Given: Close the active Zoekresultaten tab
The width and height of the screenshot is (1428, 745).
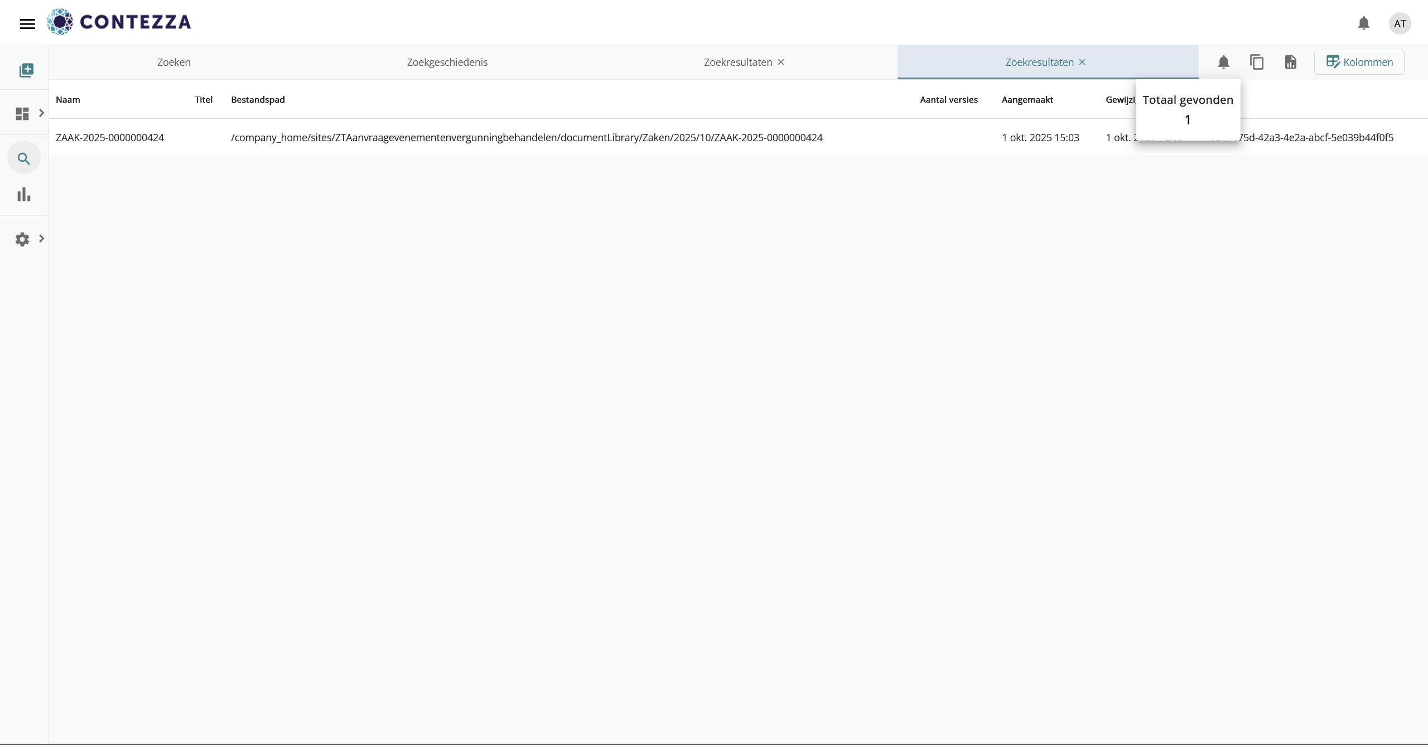Looking at the screenshot, I should coord(1082,62).
